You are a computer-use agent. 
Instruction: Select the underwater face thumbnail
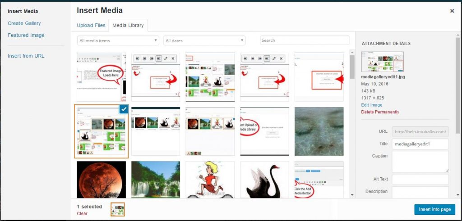tap(319, 131)
